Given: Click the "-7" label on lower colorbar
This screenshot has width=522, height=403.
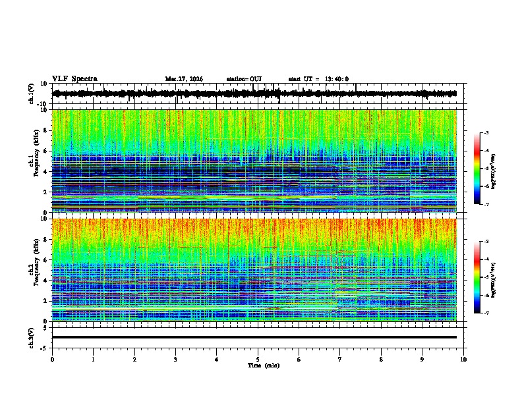Looking at the screenshot, I should (486, 313).
